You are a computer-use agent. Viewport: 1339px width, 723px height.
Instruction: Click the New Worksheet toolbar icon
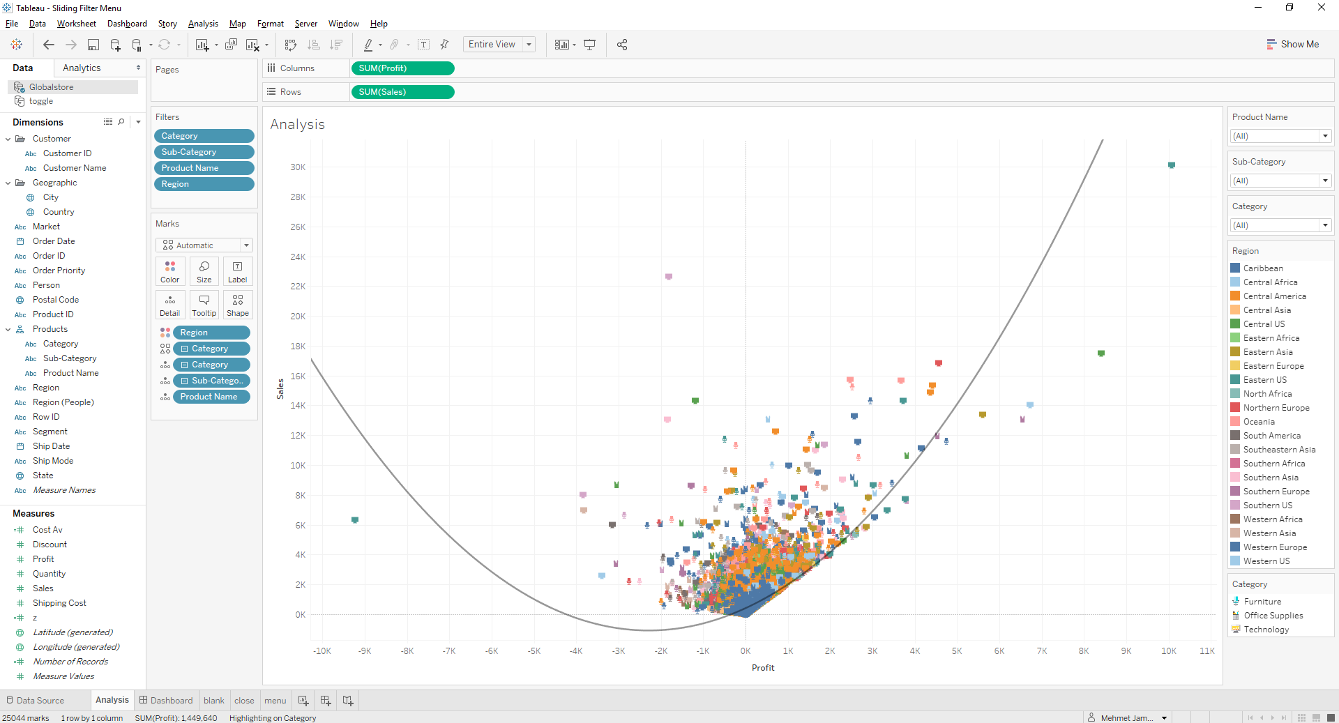(x=202, y=45)
